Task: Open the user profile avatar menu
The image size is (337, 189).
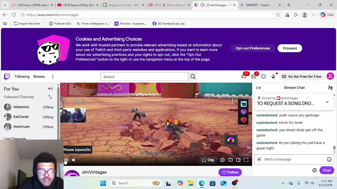Action: coord(330,76)
